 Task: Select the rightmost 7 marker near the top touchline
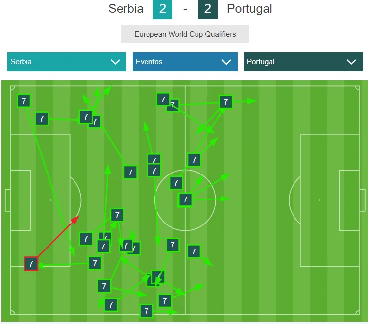click(225, 102)
